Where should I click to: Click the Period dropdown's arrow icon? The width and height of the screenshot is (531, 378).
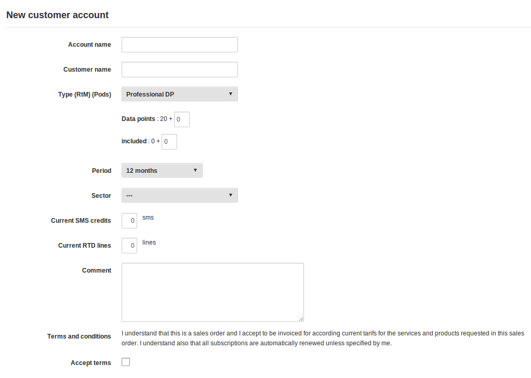point(196,170)
